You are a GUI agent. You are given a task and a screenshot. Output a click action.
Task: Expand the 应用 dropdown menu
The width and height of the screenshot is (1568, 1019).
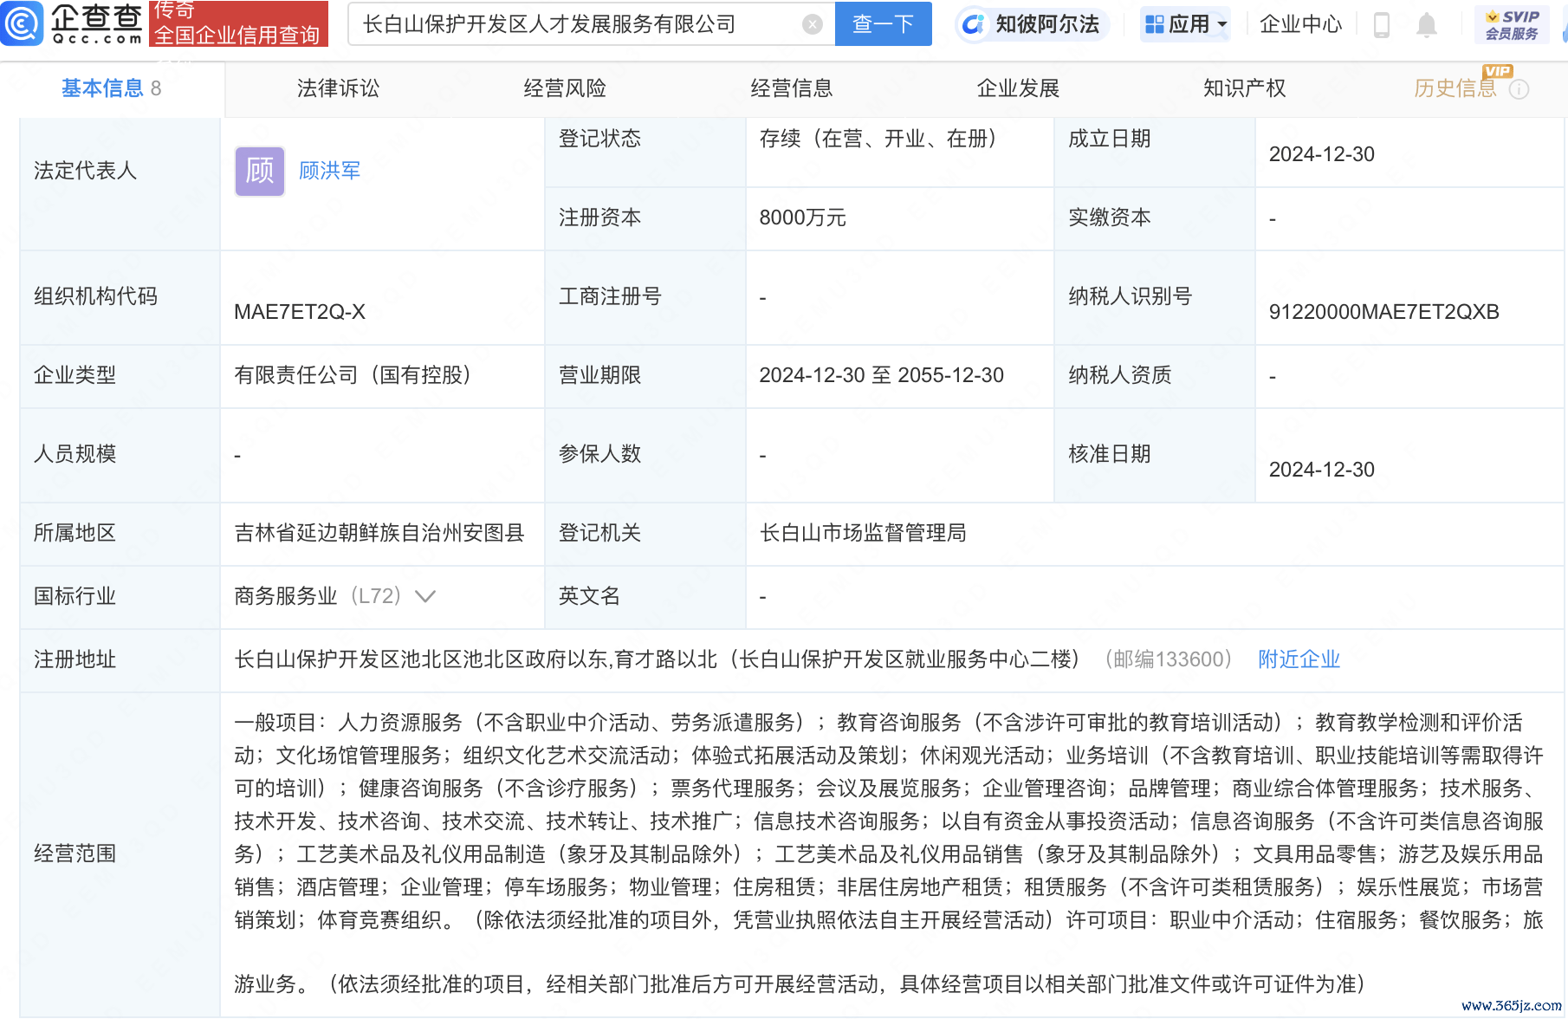1186,24
